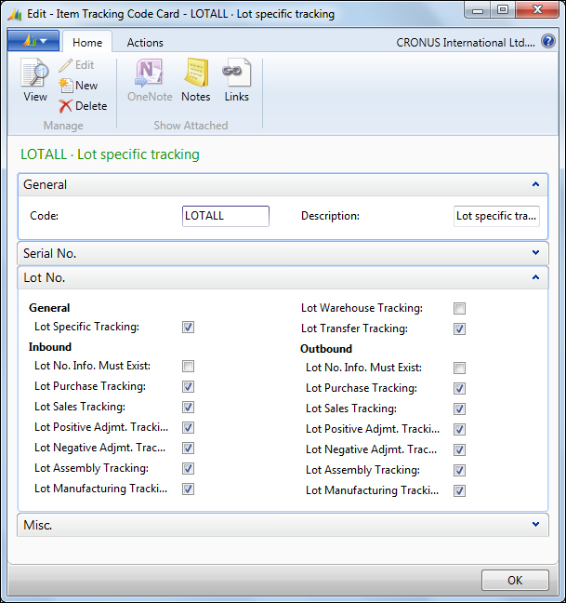Click the New record icon

(66, 86)
